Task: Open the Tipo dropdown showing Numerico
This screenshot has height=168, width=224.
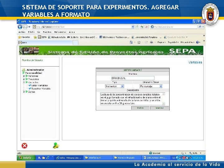Action: [x=114, y=86]
